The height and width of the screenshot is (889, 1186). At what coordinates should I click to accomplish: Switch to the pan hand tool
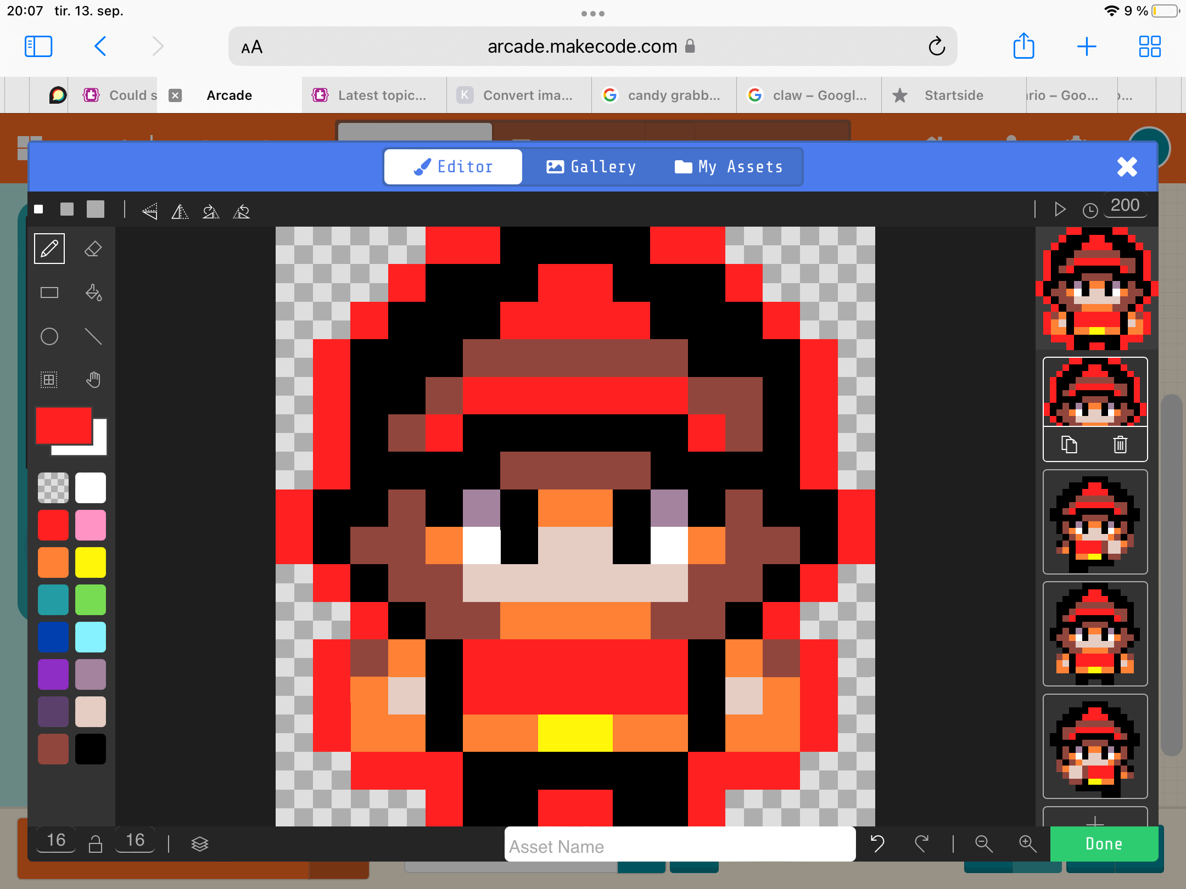pos(93,379)
